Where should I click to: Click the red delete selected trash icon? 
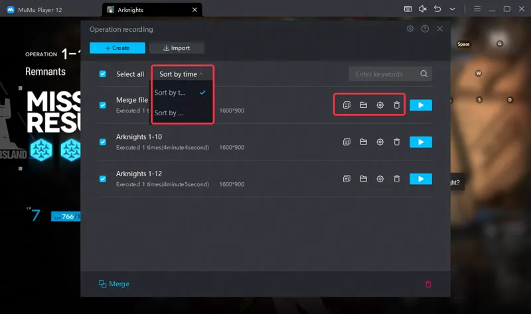click(428, 284)
